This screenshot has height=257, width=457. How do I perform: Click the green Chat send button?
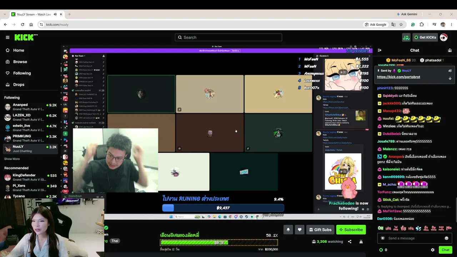tap(445, 250)
